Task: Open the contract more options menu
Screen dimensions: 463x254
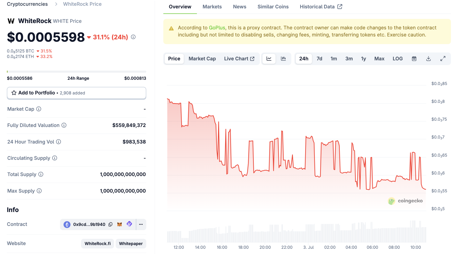Action: 141,224
